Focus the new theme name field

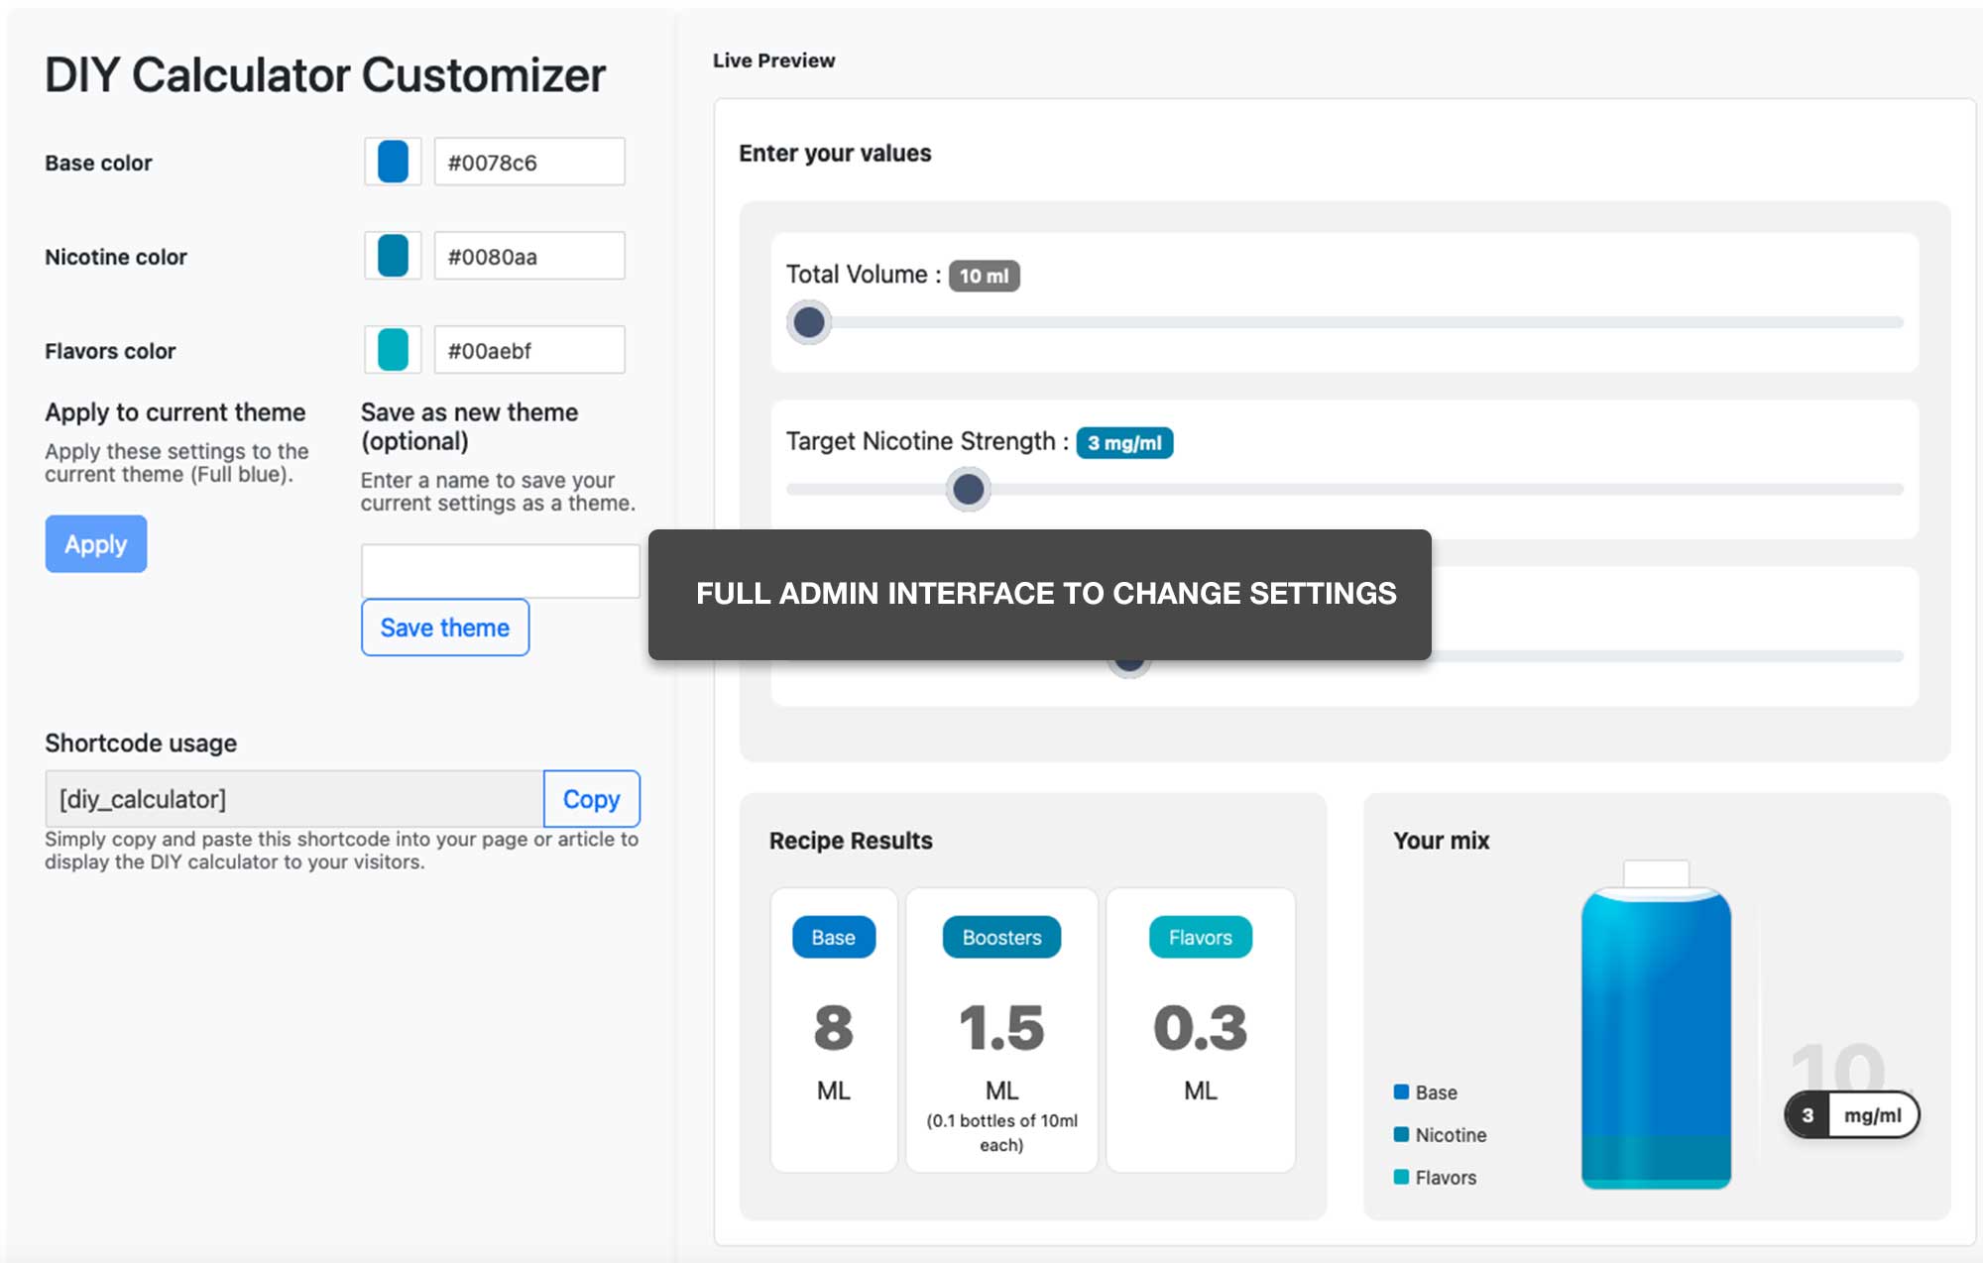point(500,571)
